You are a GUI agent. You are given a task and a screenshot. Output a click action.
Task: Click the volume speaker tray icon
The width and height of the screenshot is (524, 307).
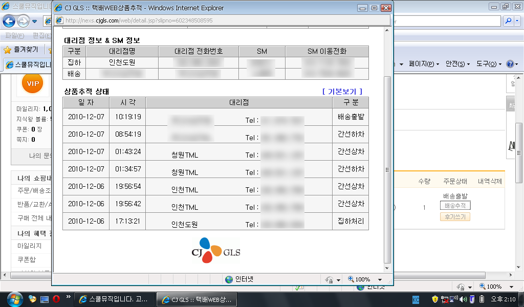[x=463, y=299]
